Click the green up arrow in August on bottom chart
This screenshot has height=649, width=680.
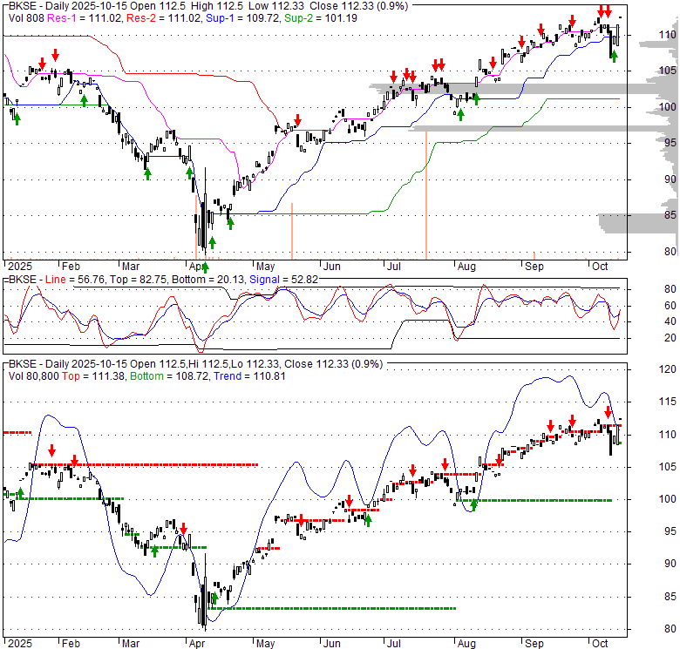tap(474, 504)
